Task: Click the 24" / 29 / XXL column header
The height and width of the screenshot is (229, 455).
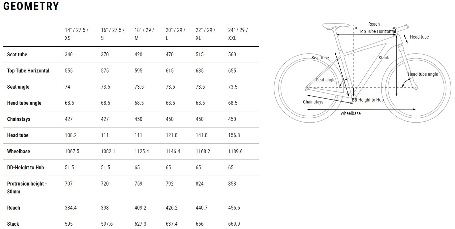Action: tap(238, 34)
